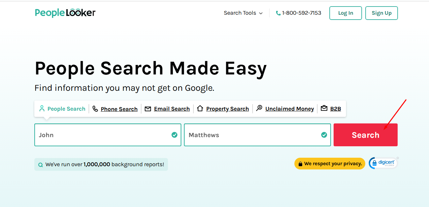Click the green checkmark in the Matthews field
429x207 pixels.
click(324, 135)
